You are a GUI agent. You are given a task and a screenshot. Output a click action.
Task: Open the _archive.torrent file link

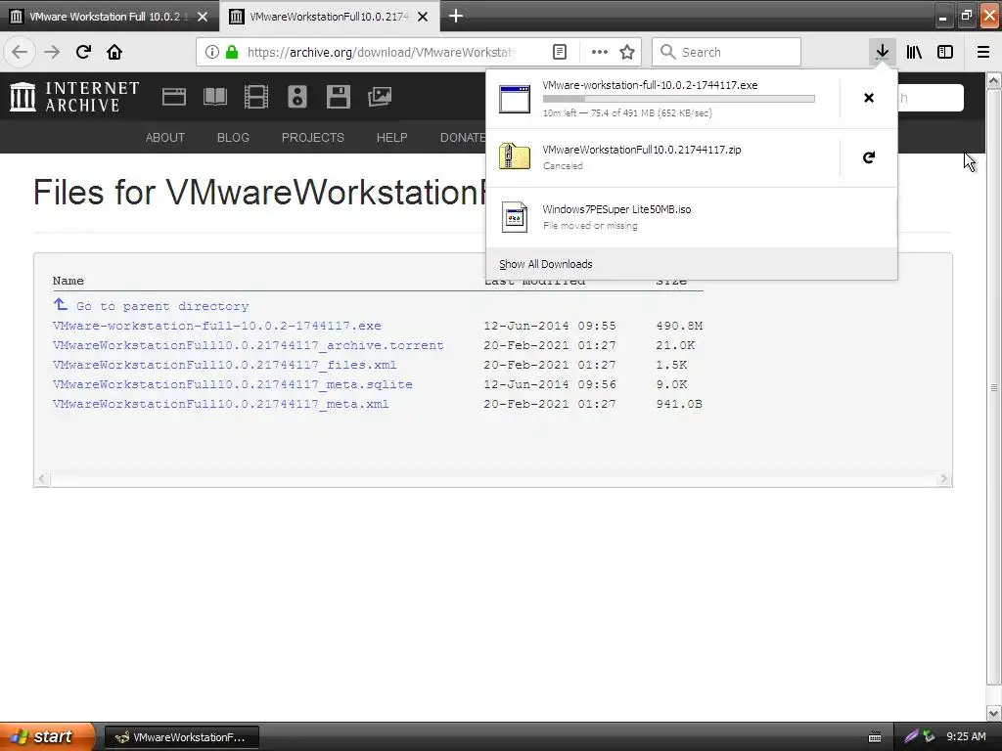248,345
